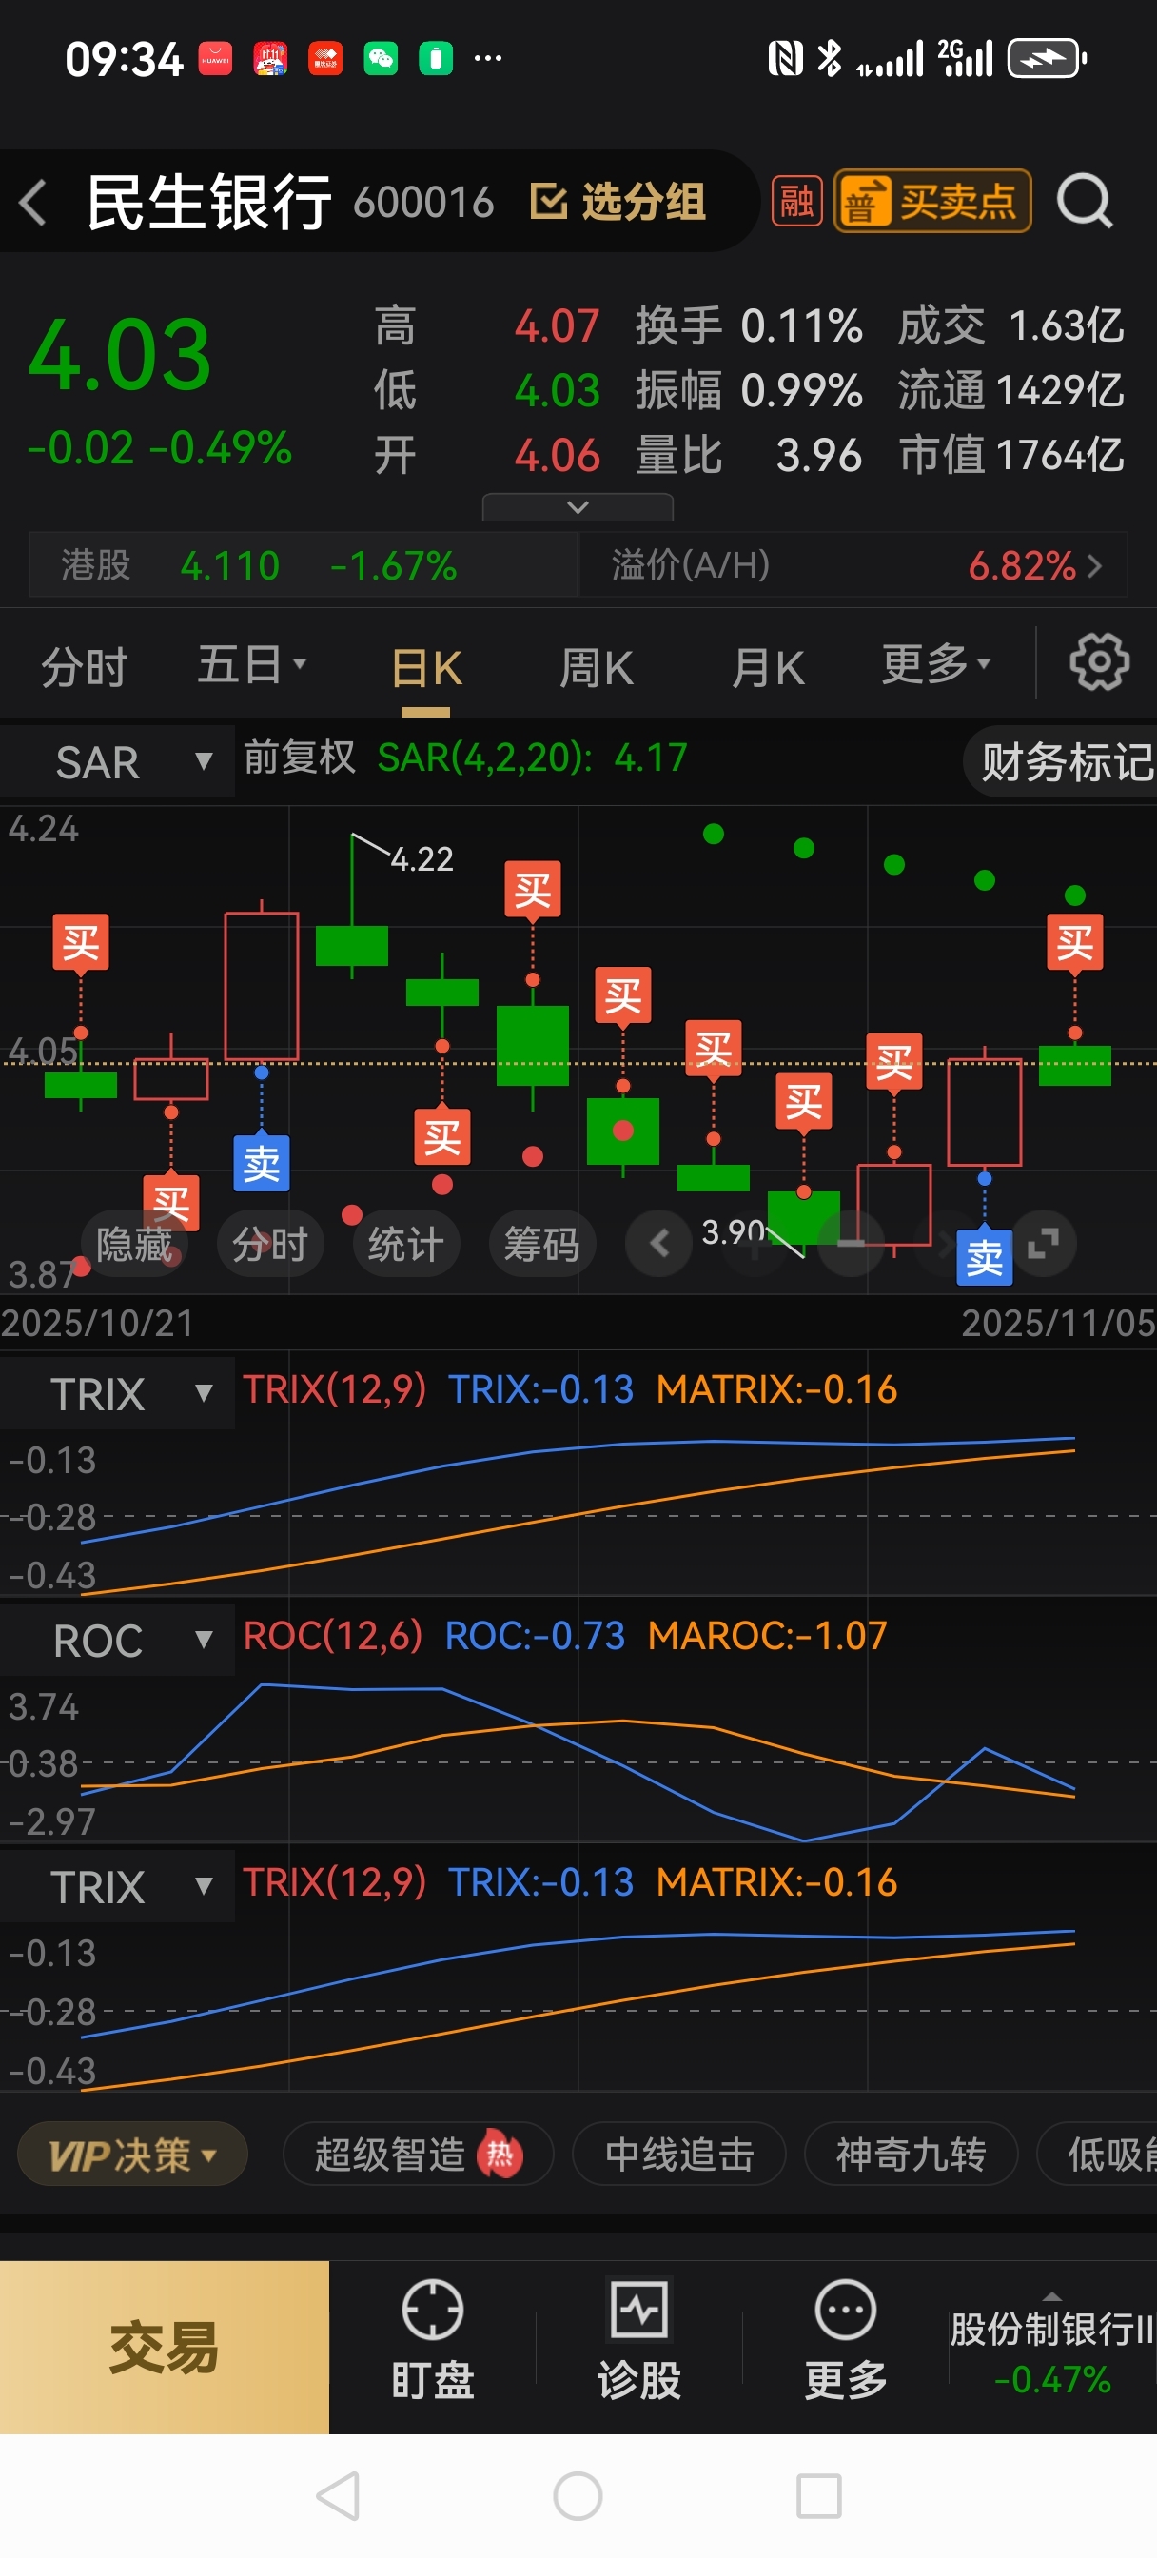Open the 买卖点 buy-sell points button

pyautogui.click(x=931, y=202)
